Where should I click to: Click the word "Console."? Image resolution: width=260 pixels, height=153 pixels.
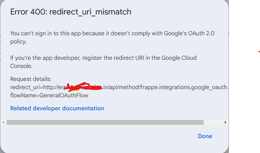(21, 66)
